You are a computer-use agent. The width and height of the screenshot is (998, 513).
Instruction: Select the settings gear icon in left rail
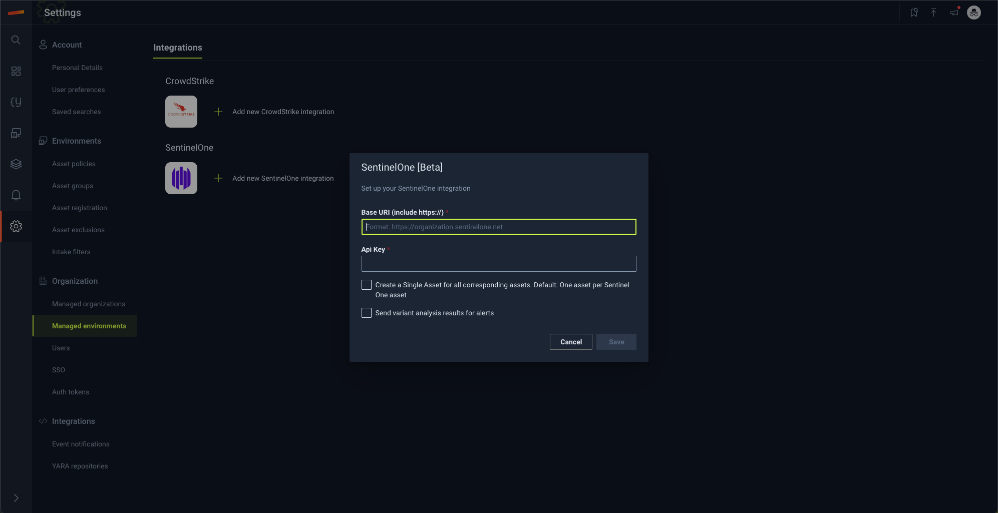pos(16,226)
